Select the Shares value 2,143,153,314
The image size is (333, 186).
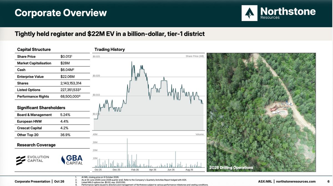click(x=71, y=83)
